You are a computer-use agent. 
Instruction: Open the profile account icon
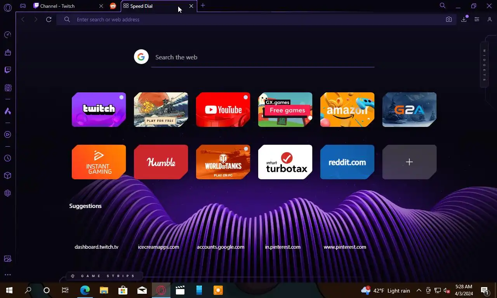tap(490, 19)
